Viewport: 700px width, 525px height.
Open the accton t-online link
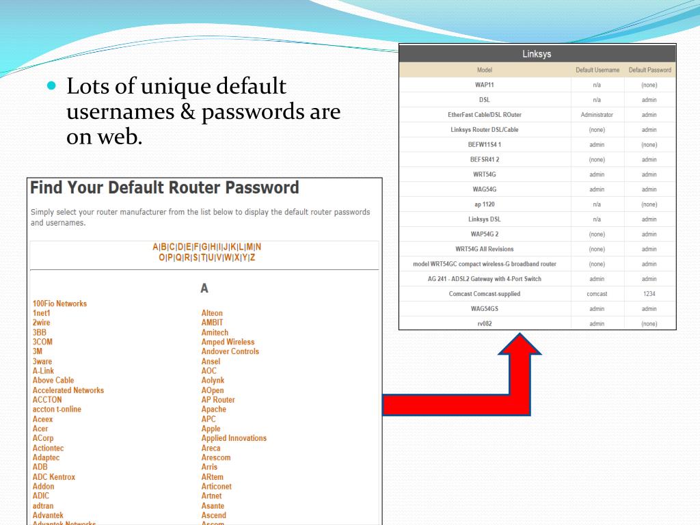click(57, 409)
